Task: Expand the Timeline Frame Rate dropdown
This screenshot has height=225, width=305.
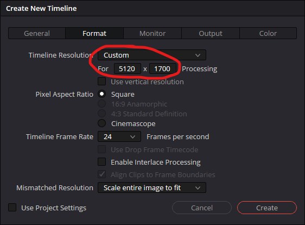Action: click(x=119, y=136)
